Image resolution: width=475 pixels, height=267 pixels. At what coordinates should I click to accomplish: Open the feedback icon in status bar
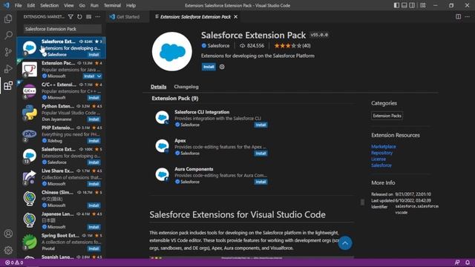pyautogui.click(x=457, y=263)
